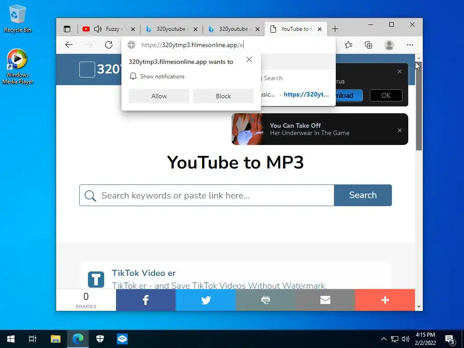The image size is (464, 348).
Task: Open the 'You Can Take Off' ad banner
Action: point(319,129)
